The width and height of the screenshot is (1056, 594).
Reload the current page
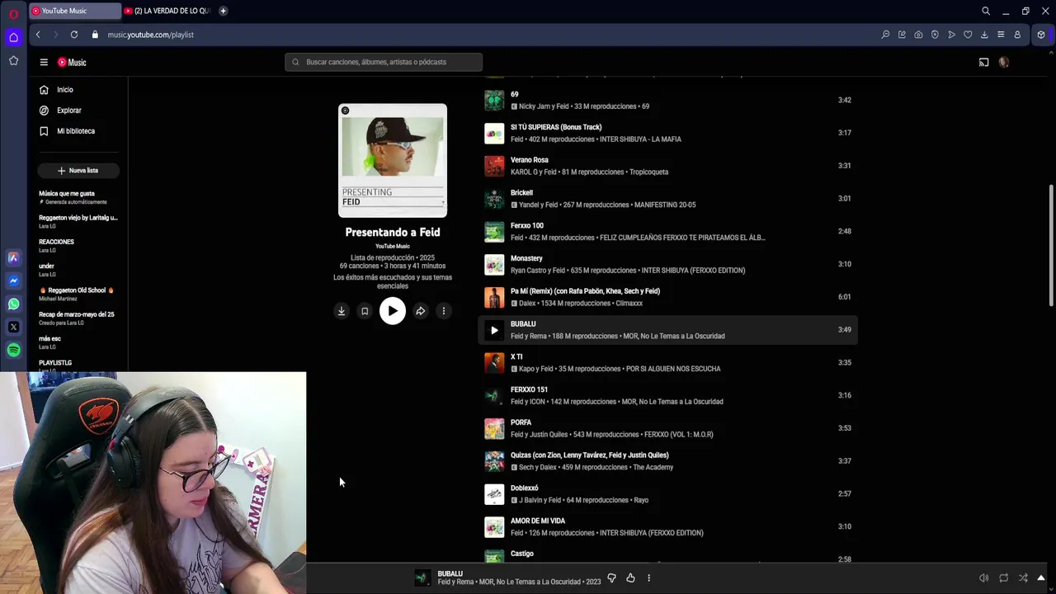74,35
